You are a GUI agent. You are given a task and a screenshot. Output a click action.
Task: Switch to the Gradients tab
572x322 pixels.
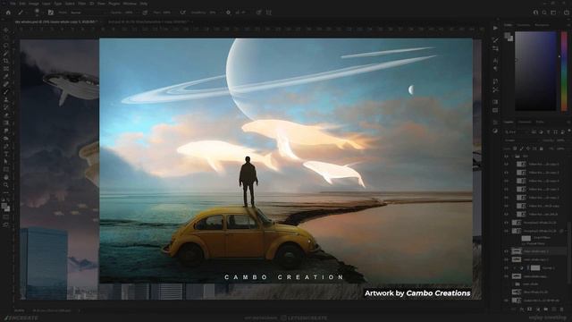tap(543, 25)
